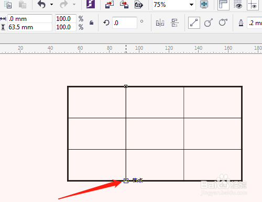Toggle the show grid eye icon

(238, 4)
